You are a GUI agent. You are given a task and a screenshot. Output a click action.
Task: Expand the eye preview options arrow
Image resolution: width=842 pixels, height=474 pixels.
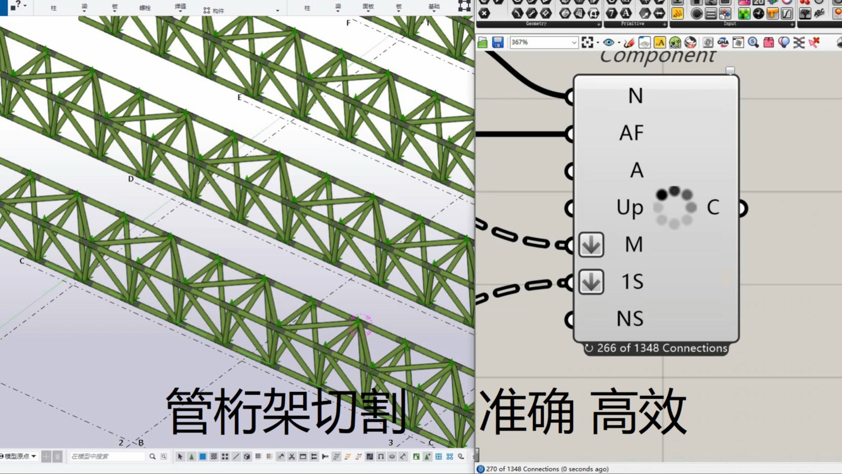[618, 42]
